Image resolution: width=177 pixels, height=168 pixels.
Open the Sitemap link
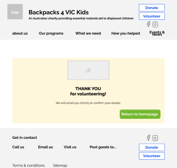click(60, 166)
